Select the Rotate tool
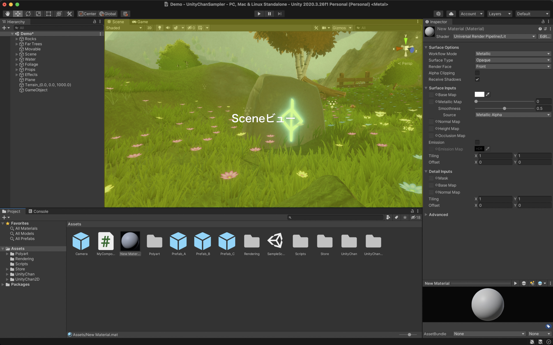 (x=28, y=14)
